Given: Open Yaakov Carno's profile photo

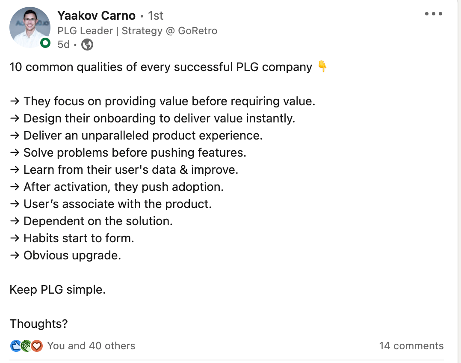Looking at the screenshot, I should point(30,27).
